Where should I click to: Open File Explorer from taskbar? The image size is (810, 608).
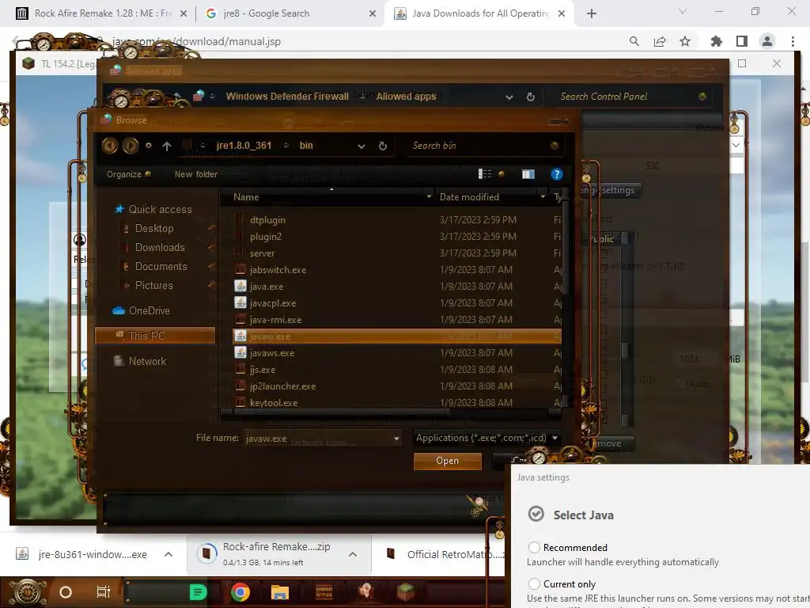click(x=280, y=592)
